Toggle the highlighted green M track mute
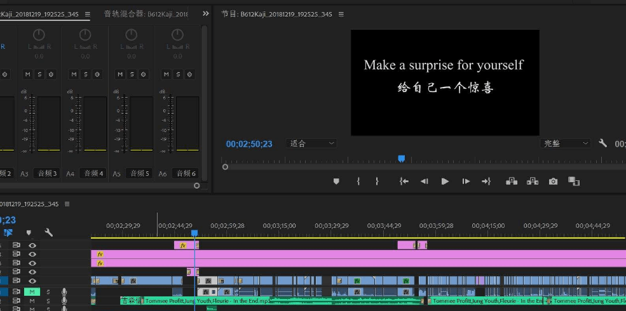 pos(32,292)
